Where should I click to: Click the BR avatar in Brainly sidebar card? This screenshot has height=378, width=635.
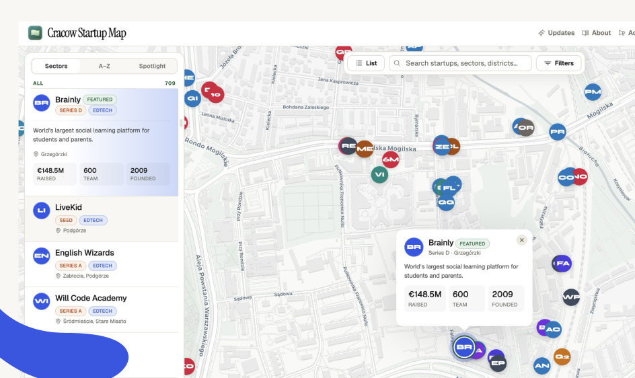(41, 103)
